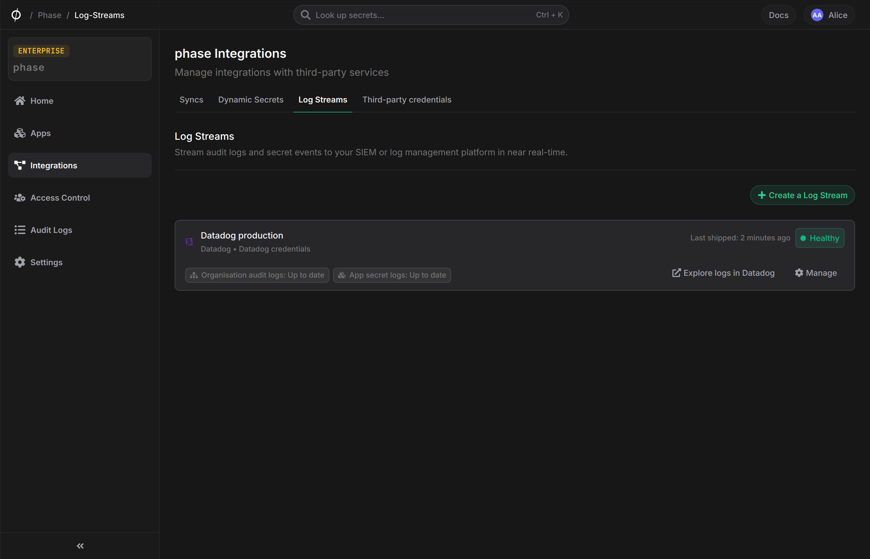Click the Last shipped: 2 minutes ago text
The image size is (870, 559).
[x=740, y=238]
